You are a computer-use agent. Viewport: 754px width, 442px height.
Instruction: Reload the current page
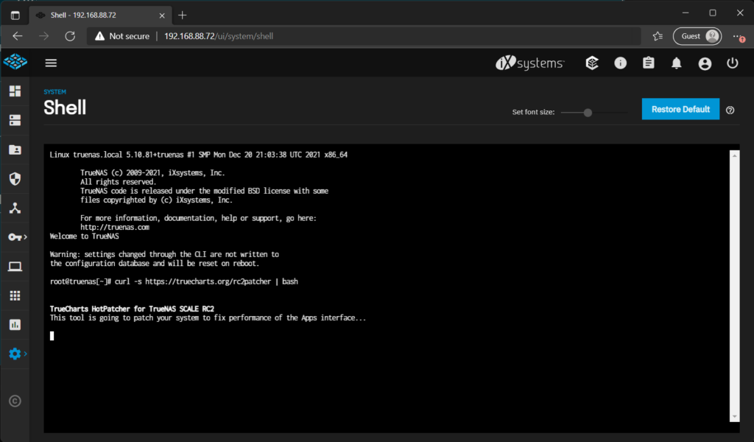(x=70, y=36)
